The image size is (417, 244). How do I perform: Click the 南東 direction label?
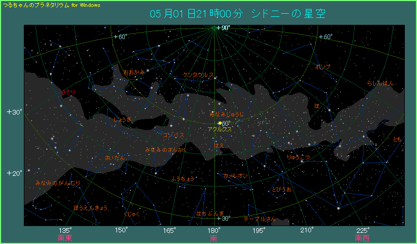coord(65,239)
